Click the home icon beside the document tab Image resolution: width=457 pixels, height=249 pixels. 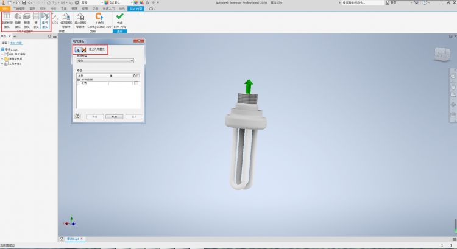[62, 239]
